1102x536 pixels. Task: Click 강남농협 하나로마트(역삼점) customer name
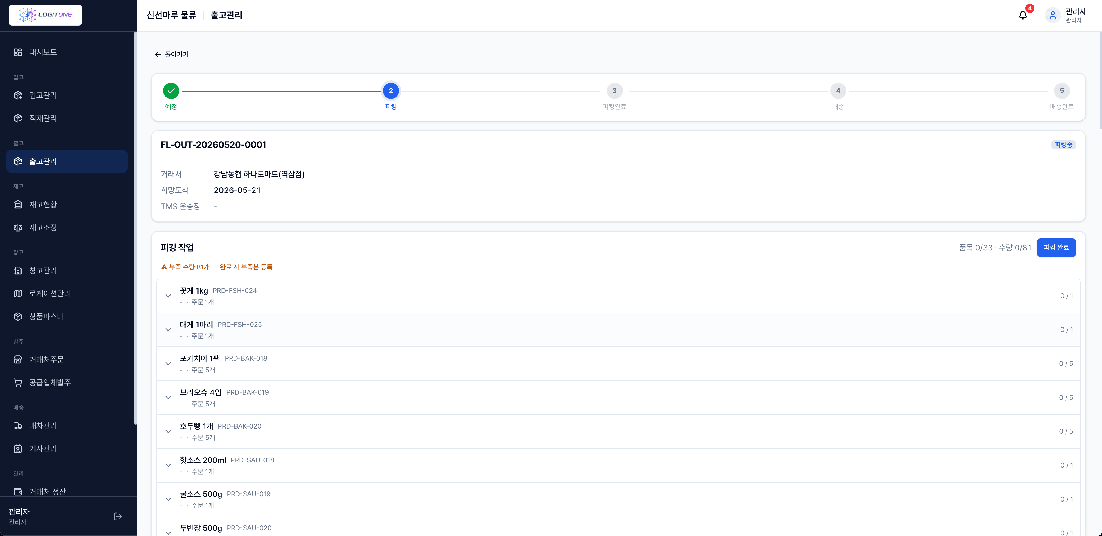(x=259, y=174)
